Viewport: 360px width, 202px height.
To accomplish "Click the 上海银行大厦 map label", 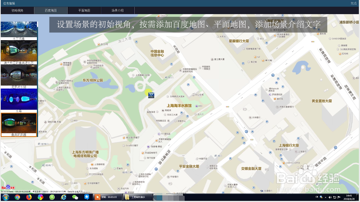I will pyautogui.click(x=289, y=145).
